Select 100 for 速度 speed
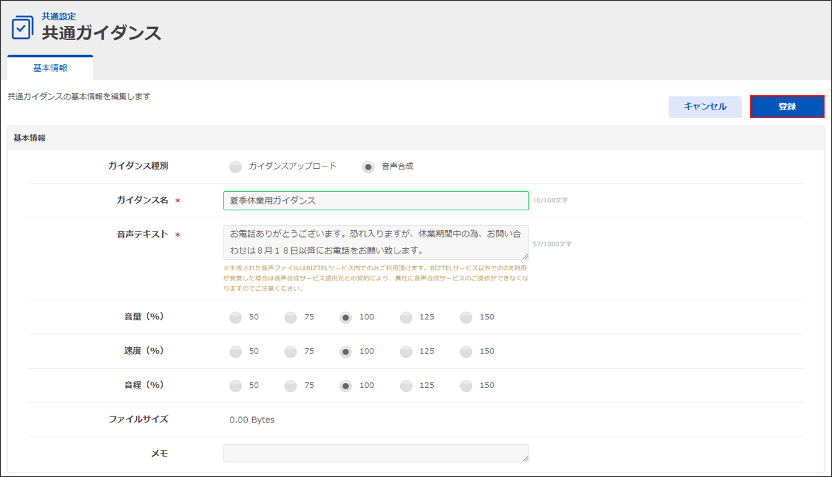The height and width of the screenshot is (477, 832). [x=346, y=351]
